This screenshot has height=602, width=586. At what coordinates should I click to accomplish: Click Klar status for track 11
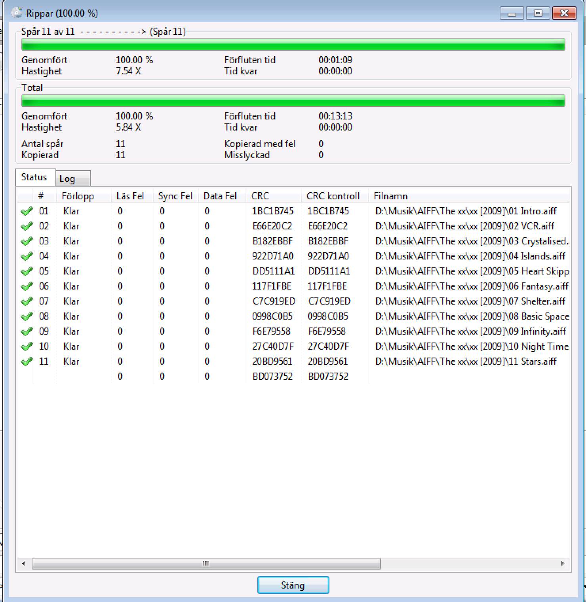71,362
